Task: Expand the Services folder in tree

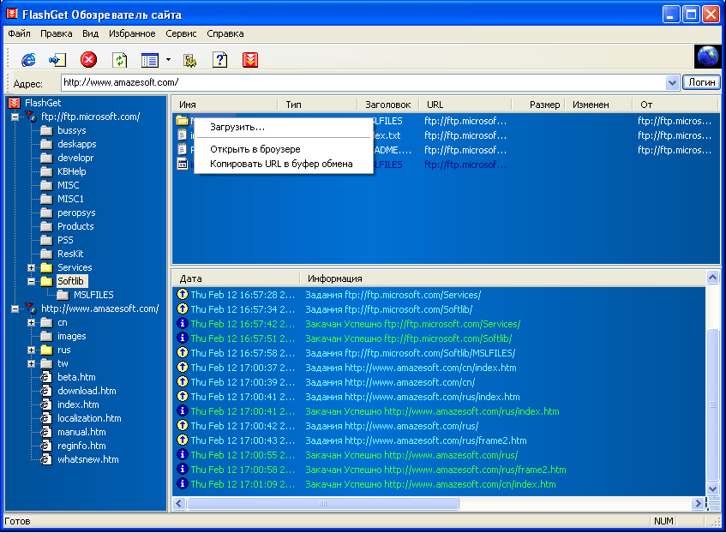Action: (32, 267)
